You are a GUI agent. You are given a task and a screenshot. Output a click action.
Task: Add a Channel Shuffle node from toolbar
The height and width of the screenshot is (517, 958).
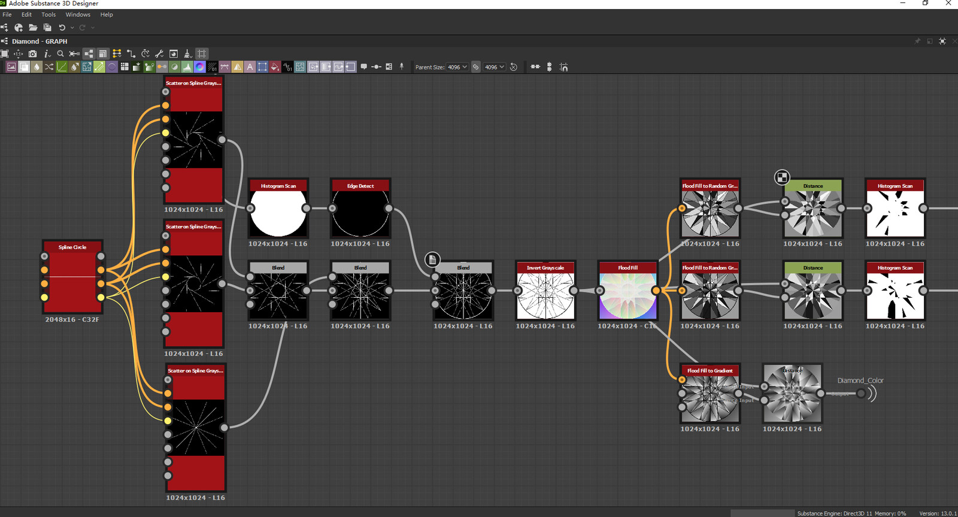point(49,66)
